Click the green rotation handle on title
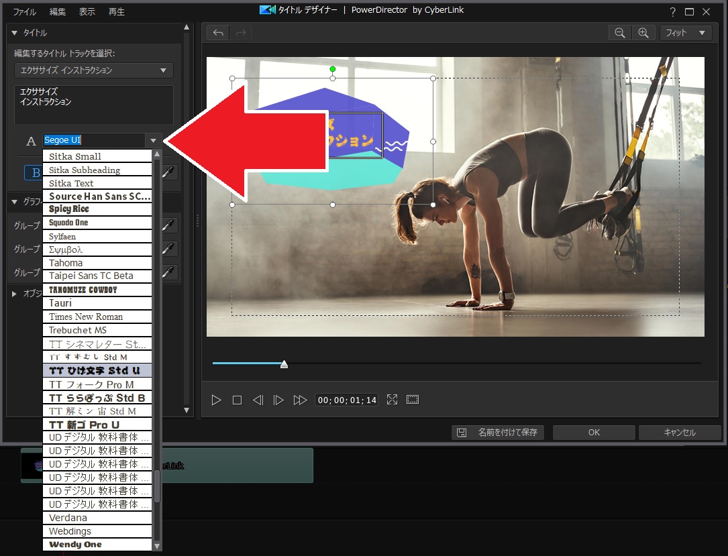The height and width of the screenshot is (556, 728). (x=332, y=69)
